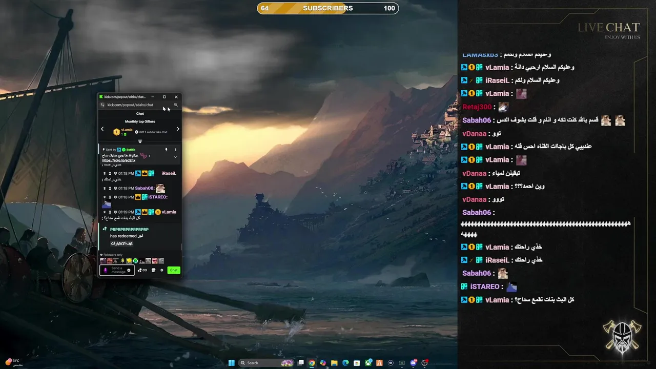Image resolution: width=656 pixels, height=369 pixels.
Task: Open Discord from the taskbar
Action: pos(414,363)
